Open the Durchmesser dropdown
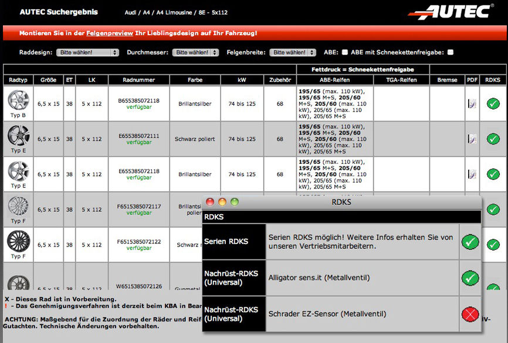508x343 pixels. [195, 52]
